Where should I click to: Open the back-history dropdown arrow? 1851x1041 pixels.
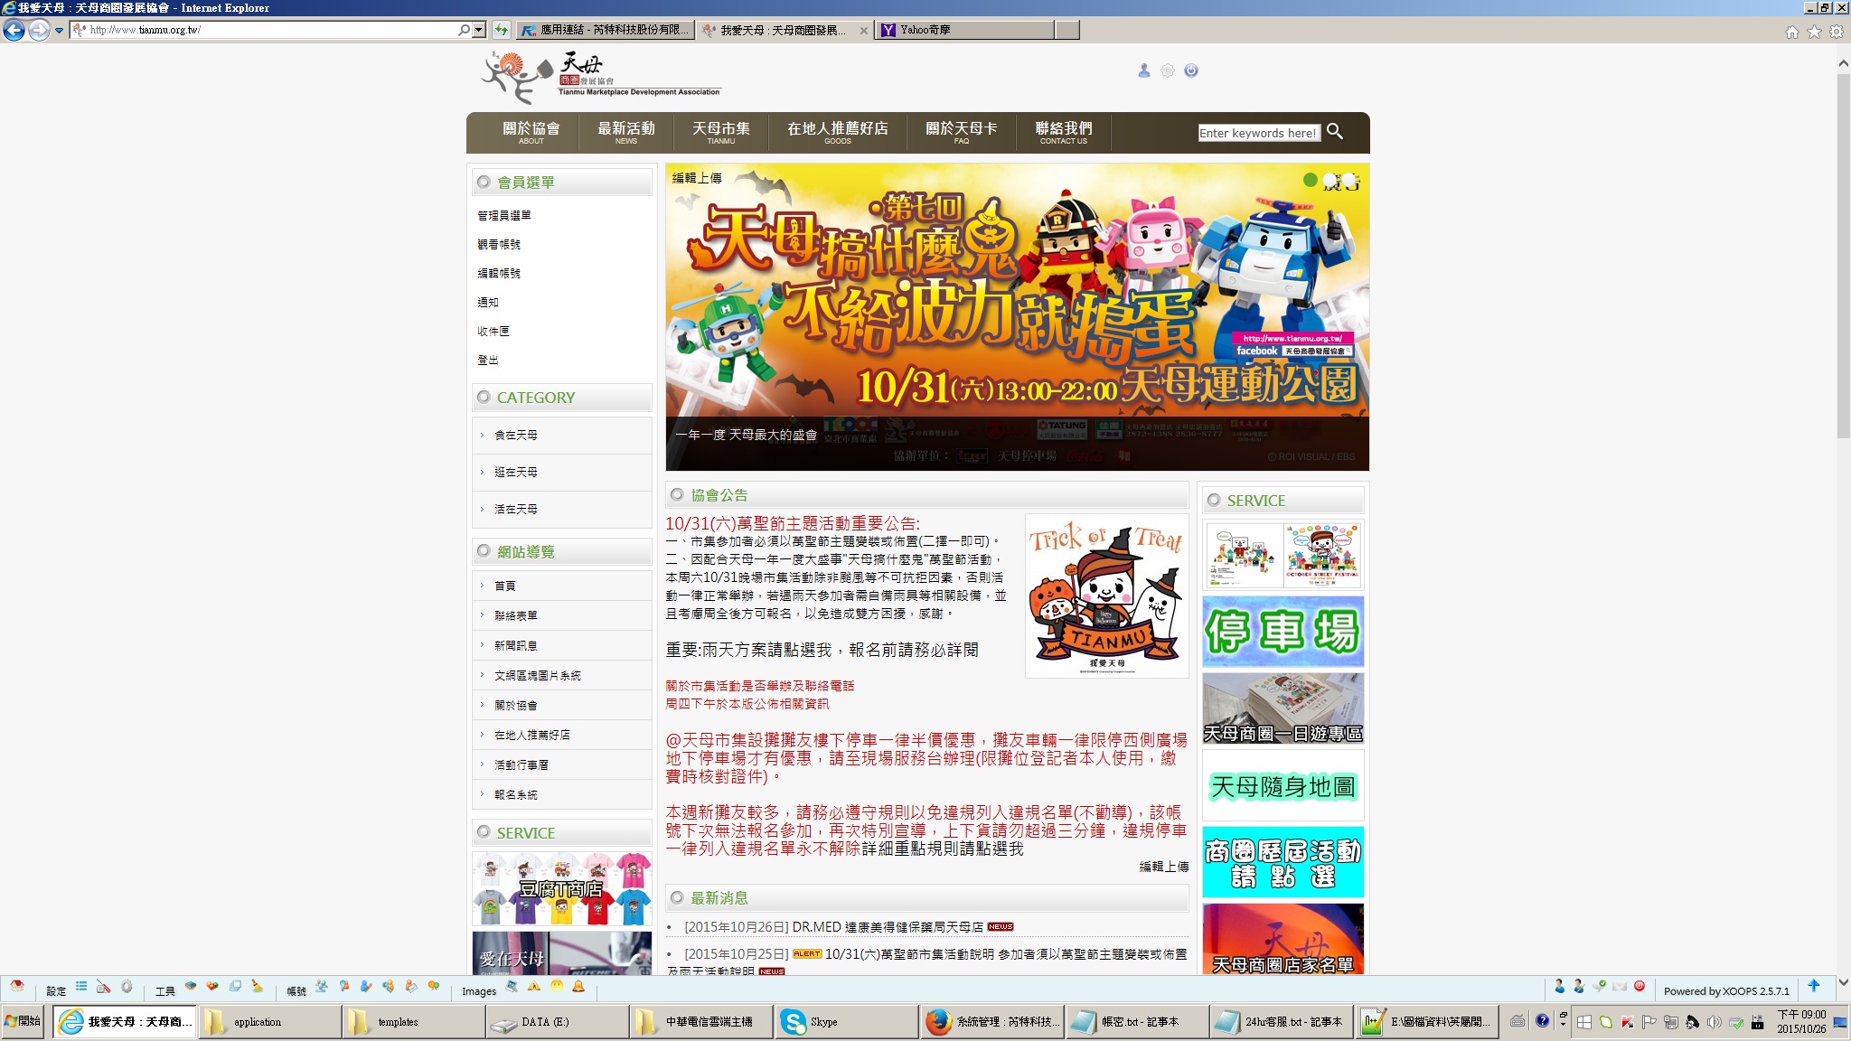(x=59, y=30)
